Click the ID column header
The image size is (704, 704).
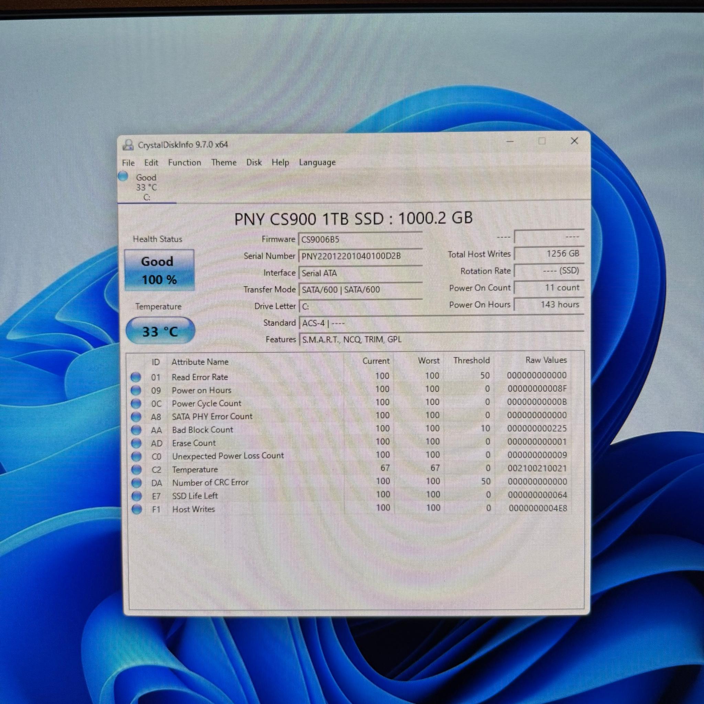coord(156,362)
